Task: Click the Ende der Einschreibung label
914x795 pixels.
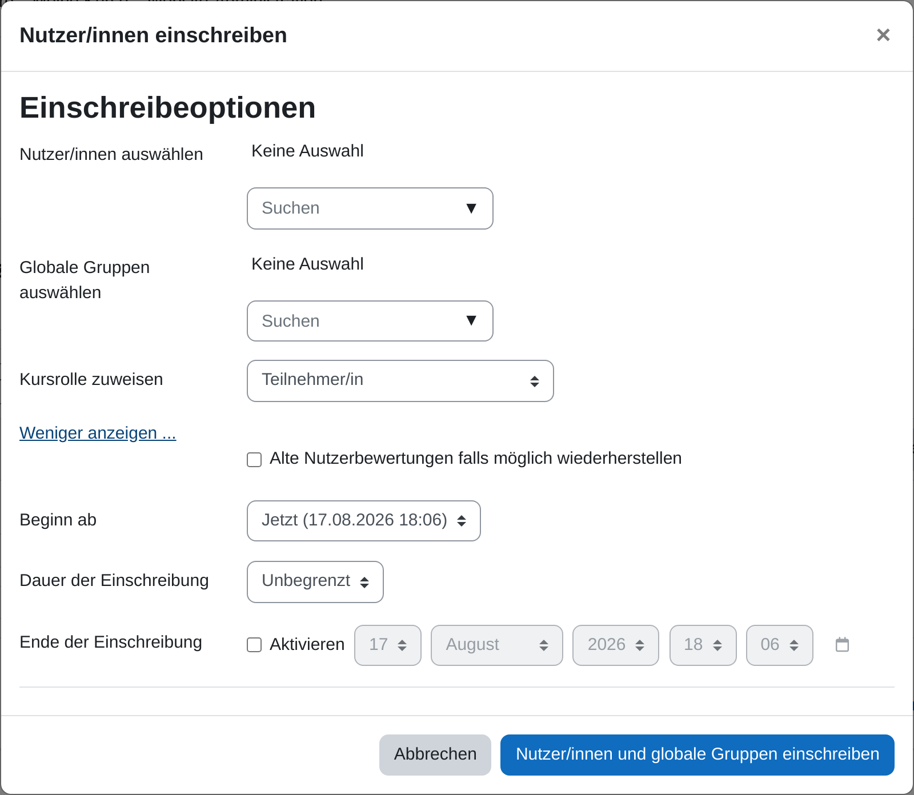Action: click(x=111, y=642)
